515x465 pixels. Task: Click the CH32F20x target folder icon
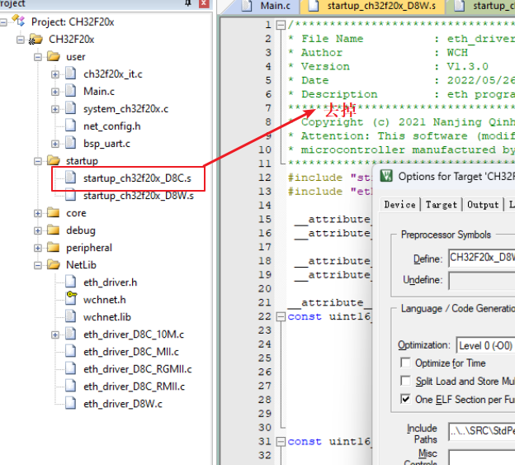click(x=36, y=39)
